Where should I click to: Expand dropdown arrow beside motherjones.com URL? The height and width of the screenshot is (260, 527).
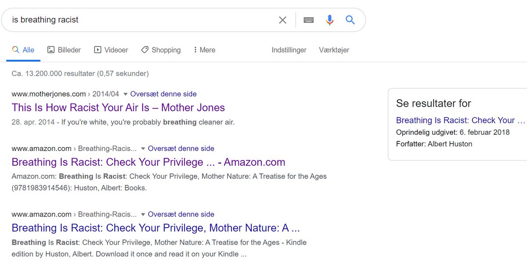126,94
